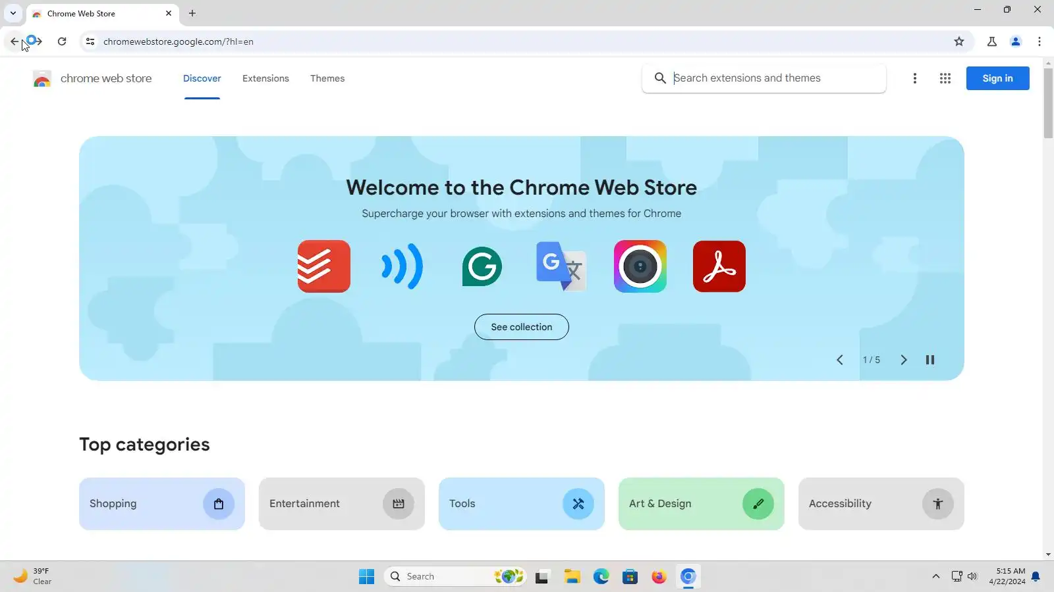The height and width of the screenshot is (592, 1054).
Task: Show the previous carousel slide
Action: click(x=840, y=360)
